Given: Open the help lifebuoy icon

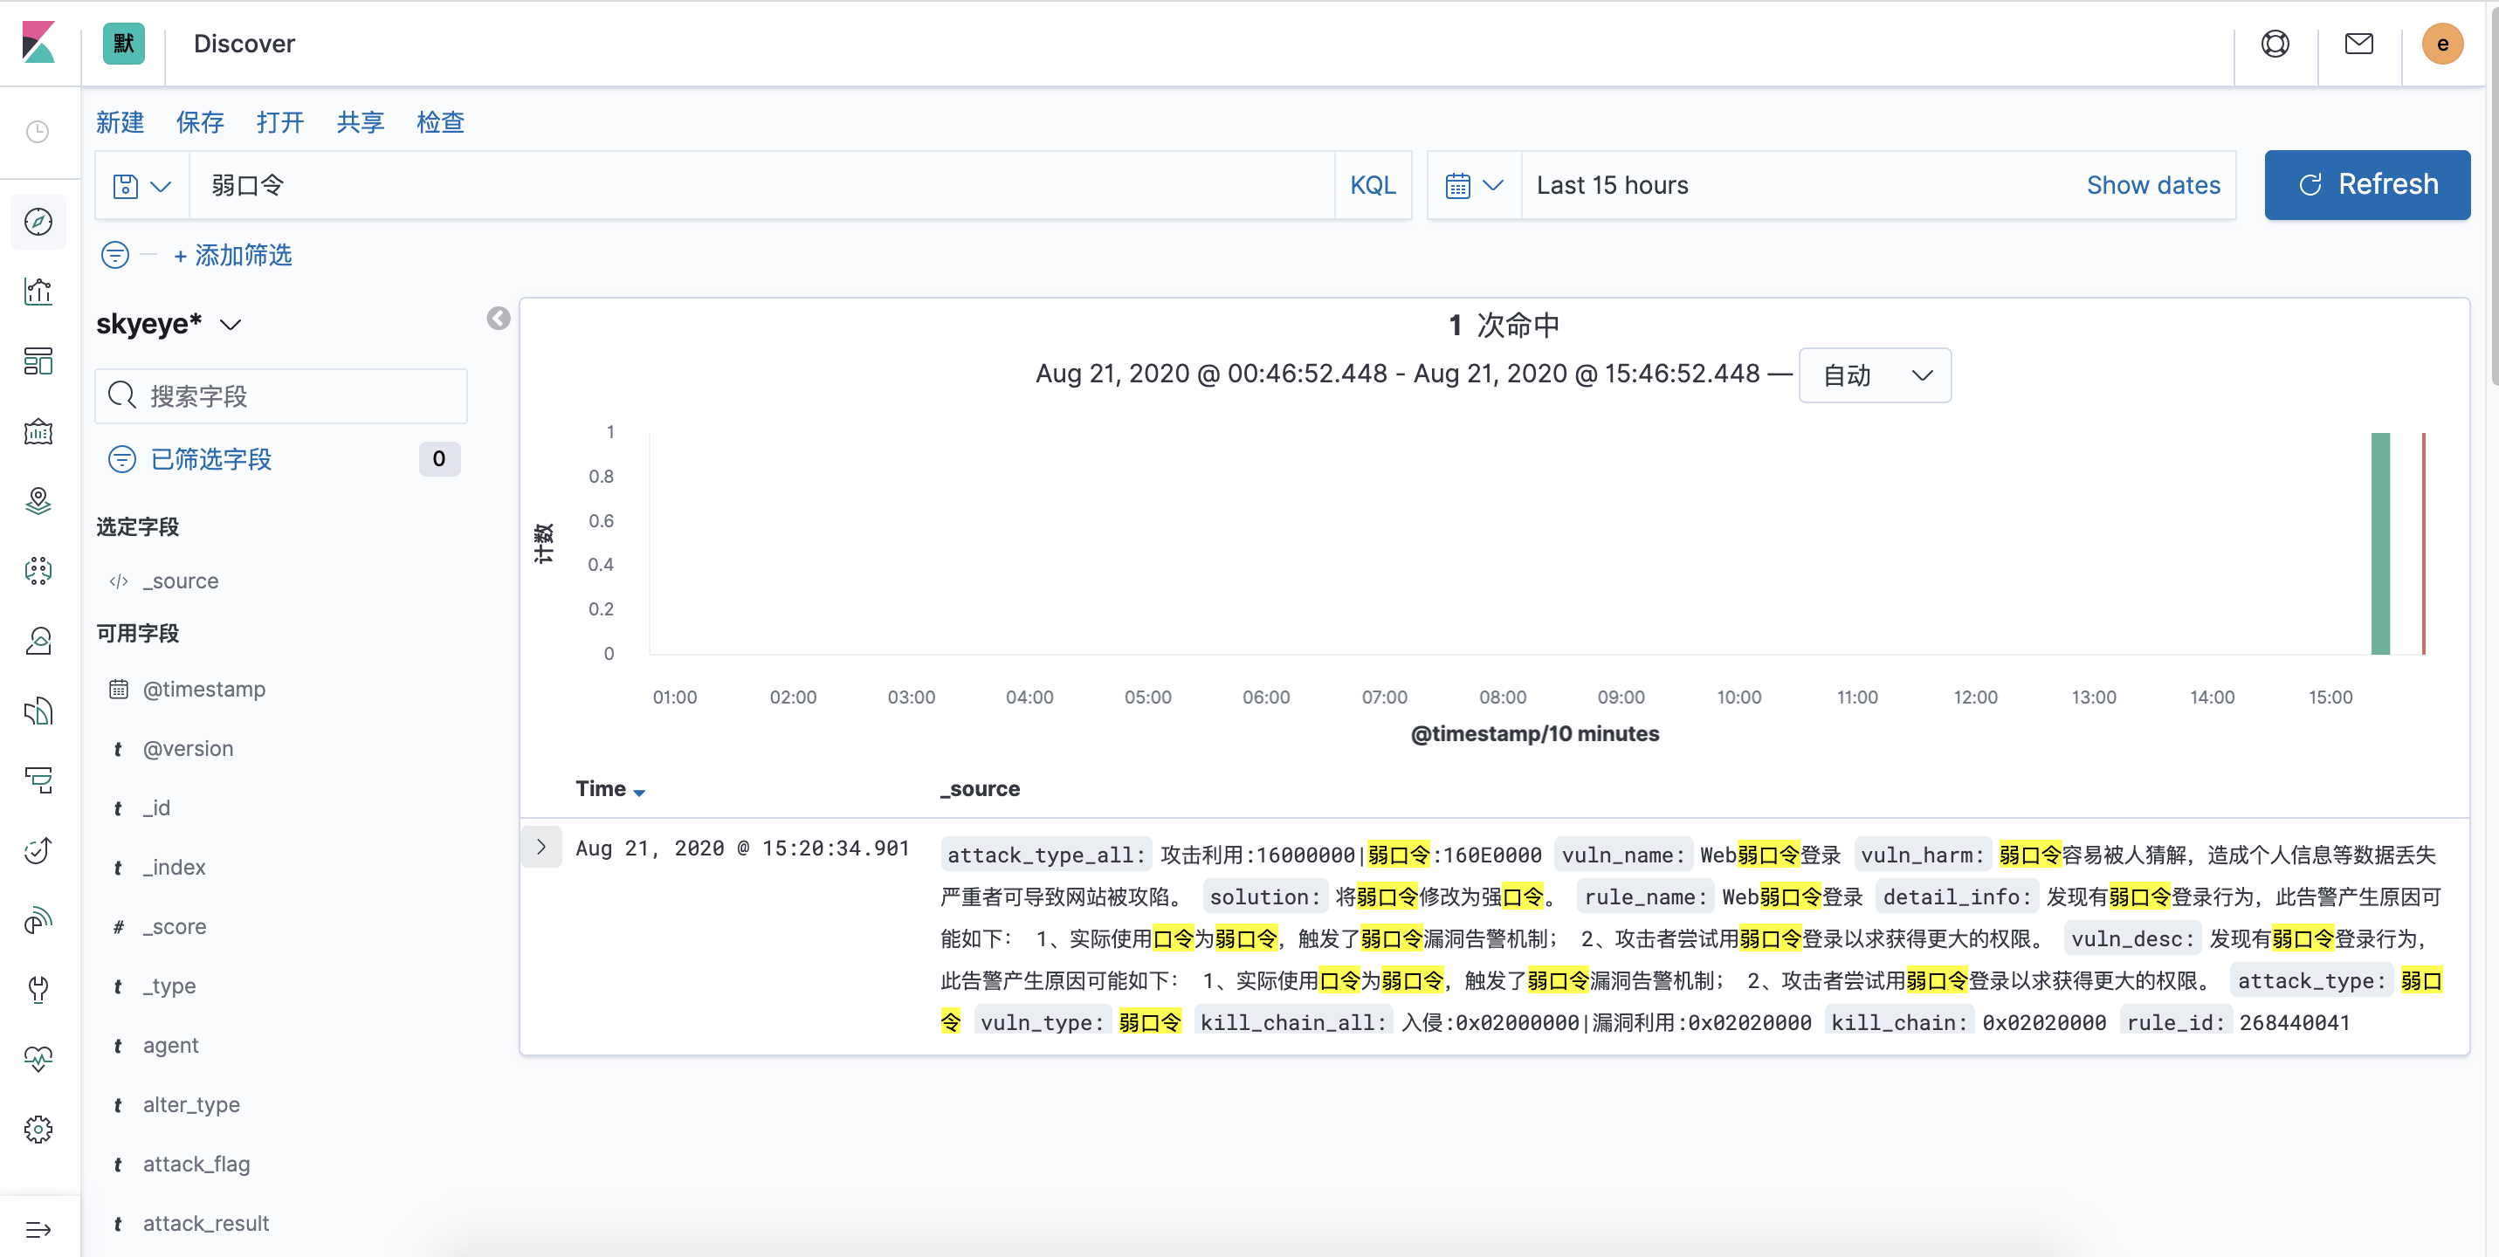Looking at the screenshot, I should (x=2275, y=44).
